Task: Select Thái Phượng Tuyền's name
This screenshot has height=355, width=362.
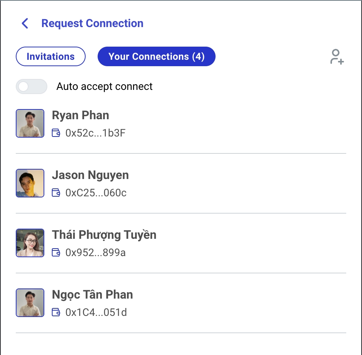Action: tap(104, 235)
